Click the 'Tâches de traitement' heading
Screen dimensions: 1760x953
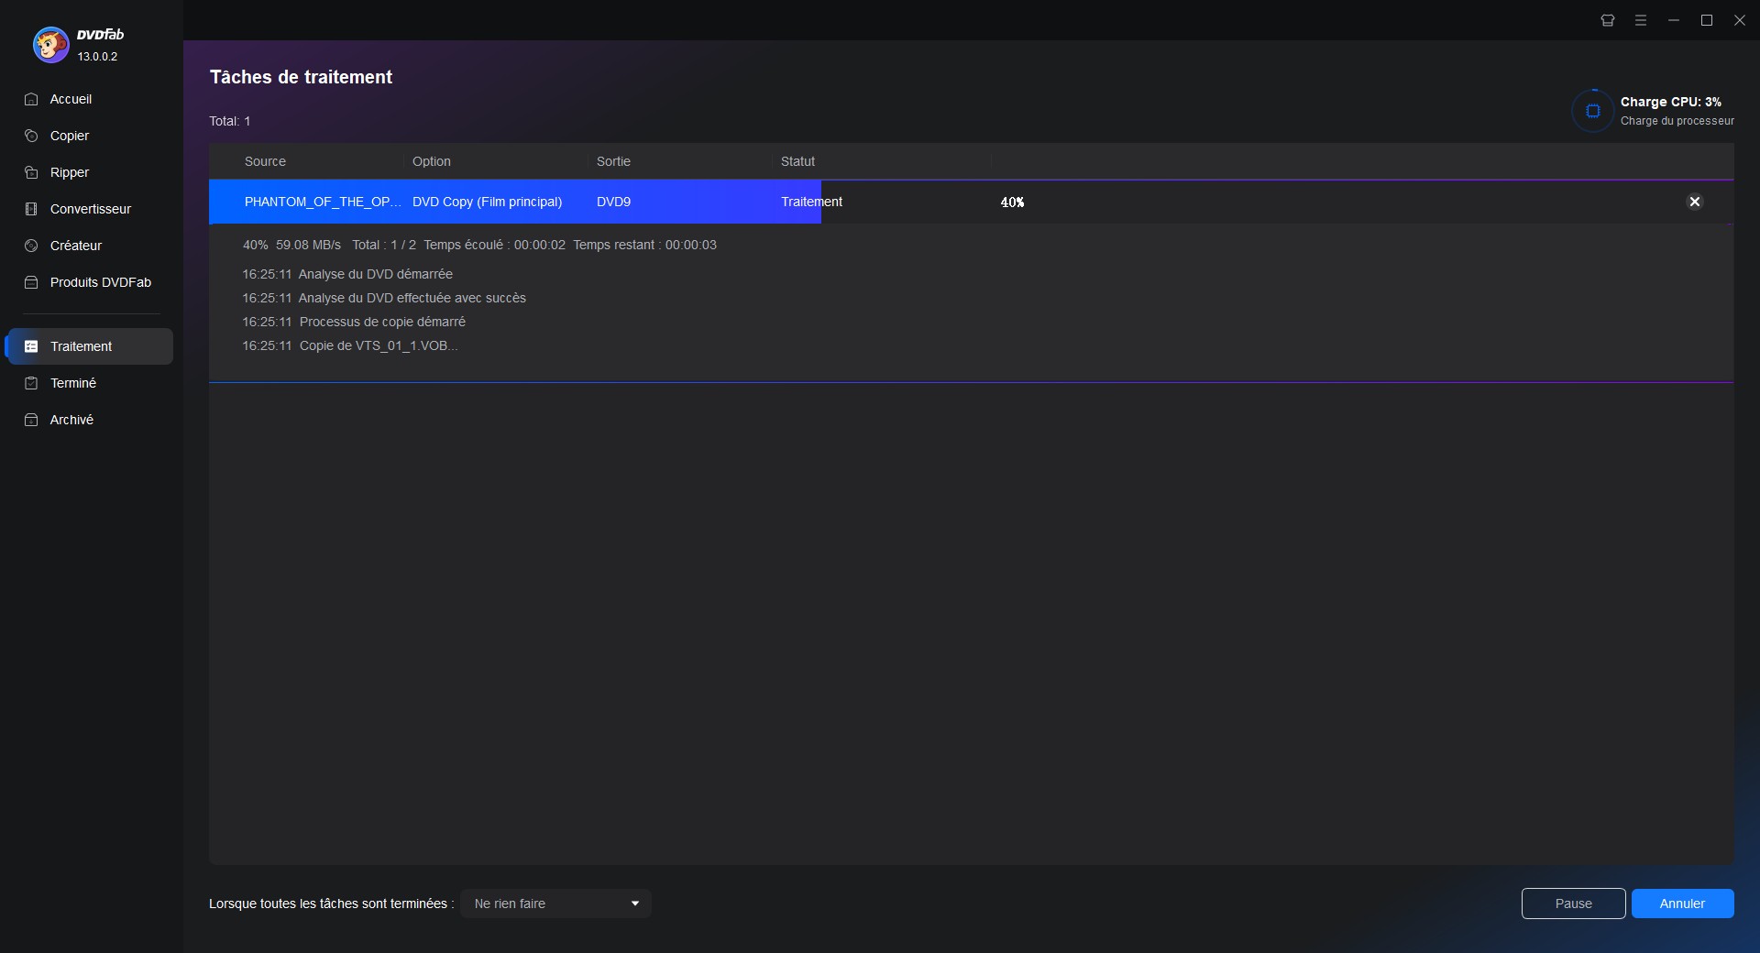(301, 77)
